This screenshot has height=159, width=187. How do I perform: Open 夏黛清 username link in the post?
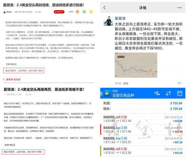120,18
